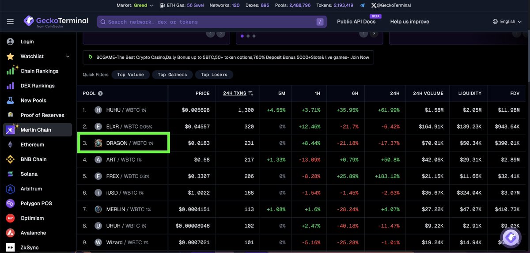Screen dimensions: 530x253
Task: Click the Arbitrum network icon
Action: 11,189
